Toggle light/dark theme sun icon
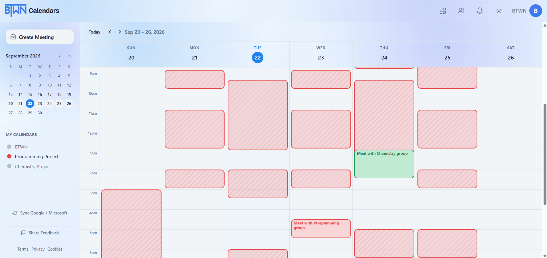This screenshot has width=547, height=258. pyautogui.click(x=499, y=11)
